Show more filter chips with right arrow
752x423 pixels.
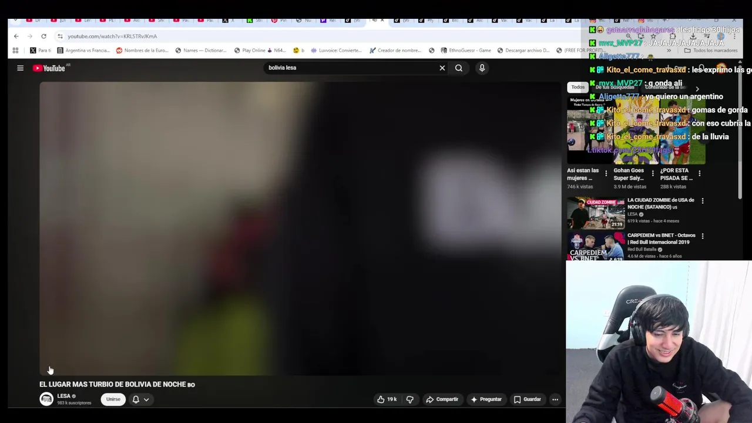click(697, 89)
